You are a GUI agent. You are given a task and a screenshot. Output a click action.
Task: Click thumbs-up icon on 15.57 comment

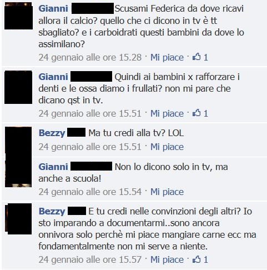[197, 259]
